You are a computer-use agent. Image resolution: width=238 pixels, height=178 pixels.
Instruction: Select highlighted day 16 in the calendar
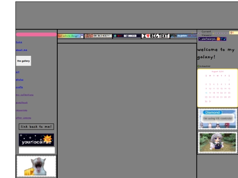coord(206,93)
